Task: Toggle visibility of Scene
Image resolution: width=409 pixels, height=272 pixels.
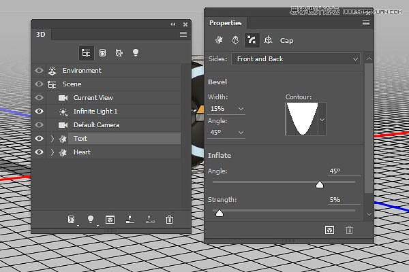Action: pyautogui.click(x=39, y=84)
